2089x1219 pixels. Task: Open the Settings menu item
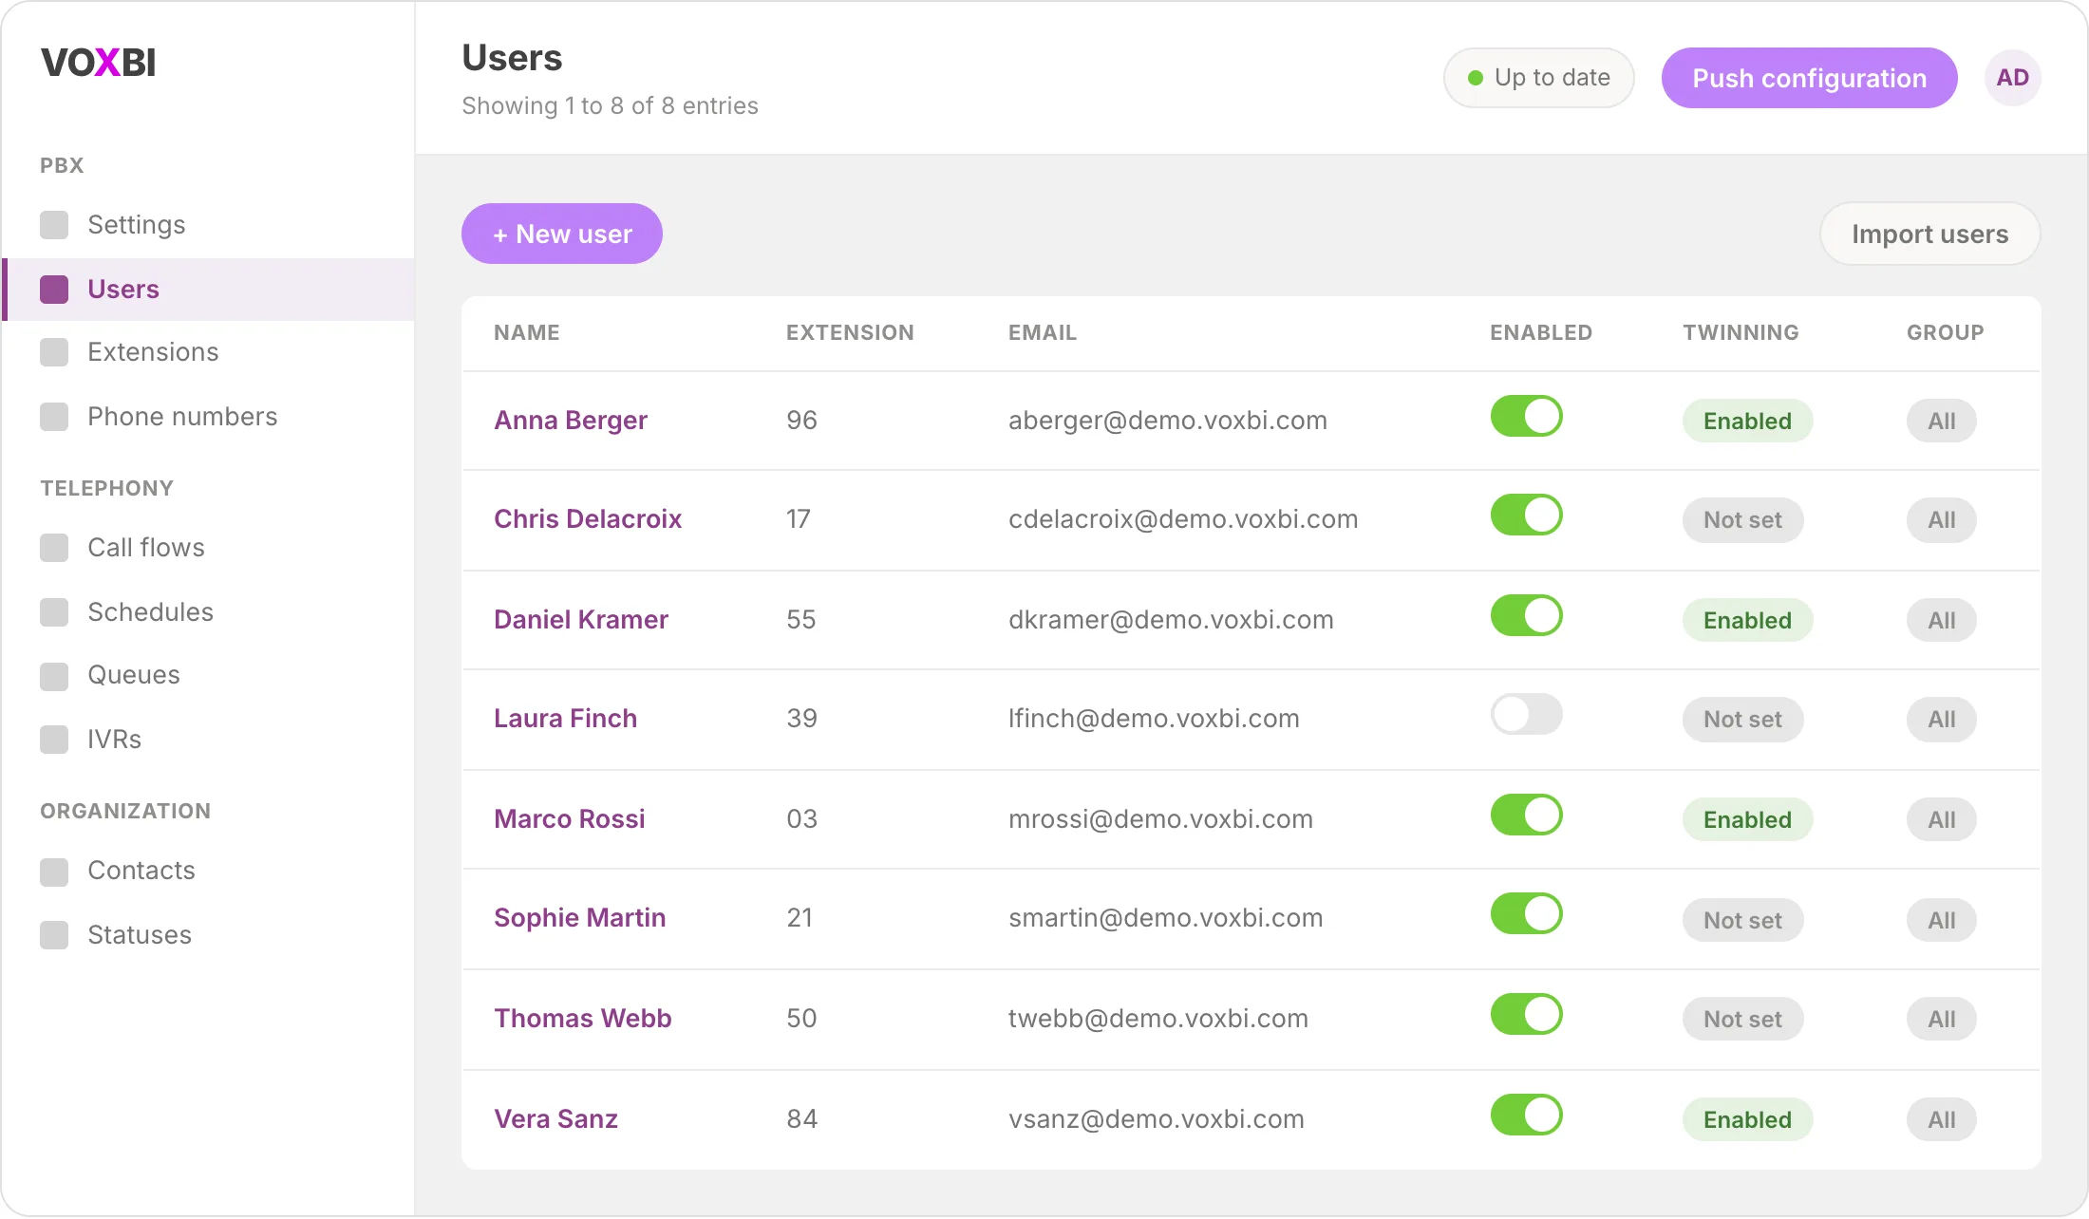pos(208,225)
